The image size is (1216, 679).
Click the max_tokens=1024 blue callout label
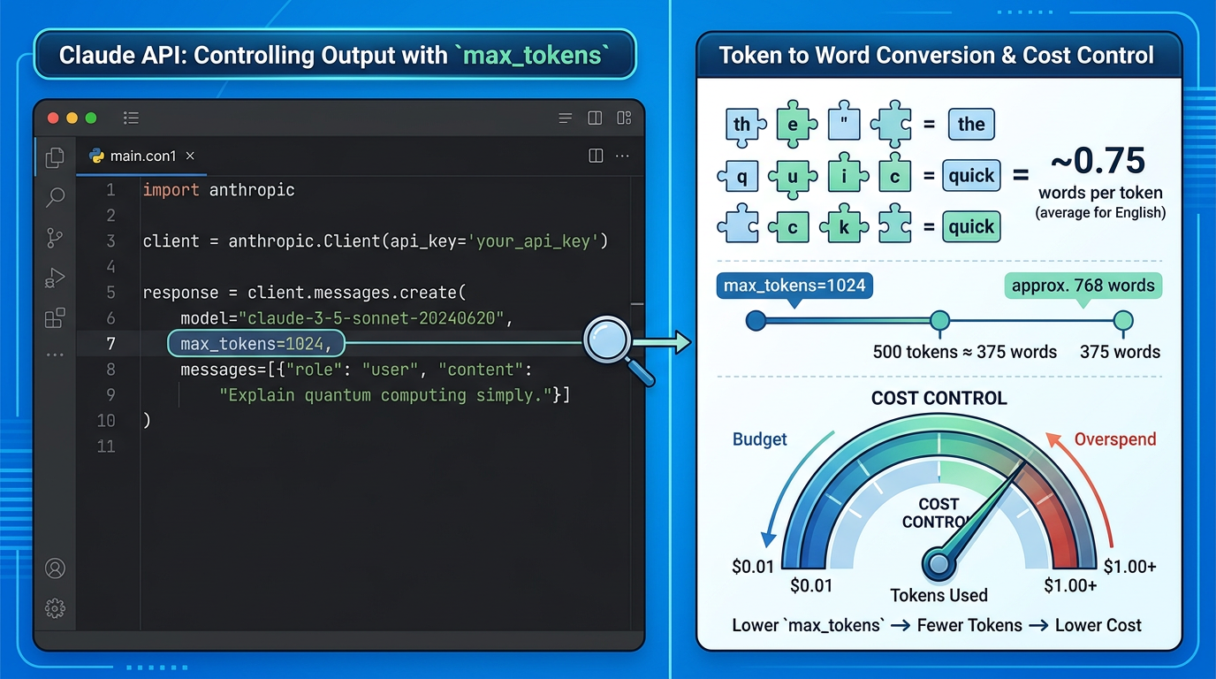[x=794, y=286]
